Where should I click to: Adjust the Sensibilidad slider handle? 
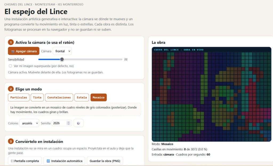point(62,59)
